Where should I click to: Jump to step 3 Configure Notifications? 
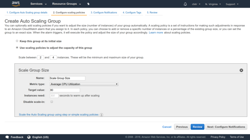[104, 12]
